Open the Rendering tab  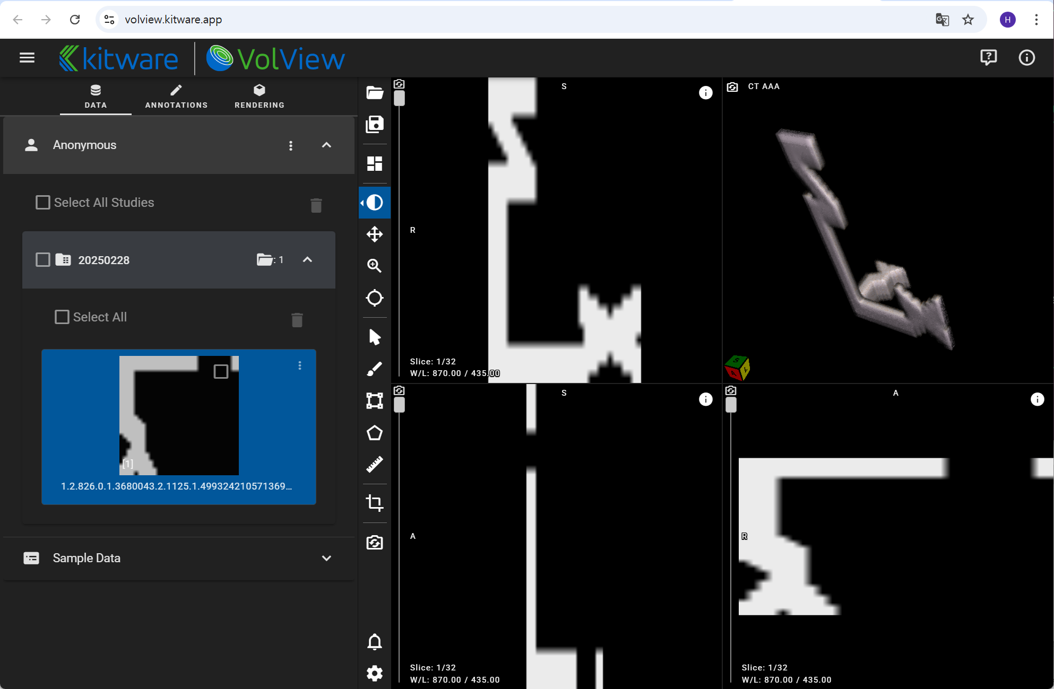(260, 97)
